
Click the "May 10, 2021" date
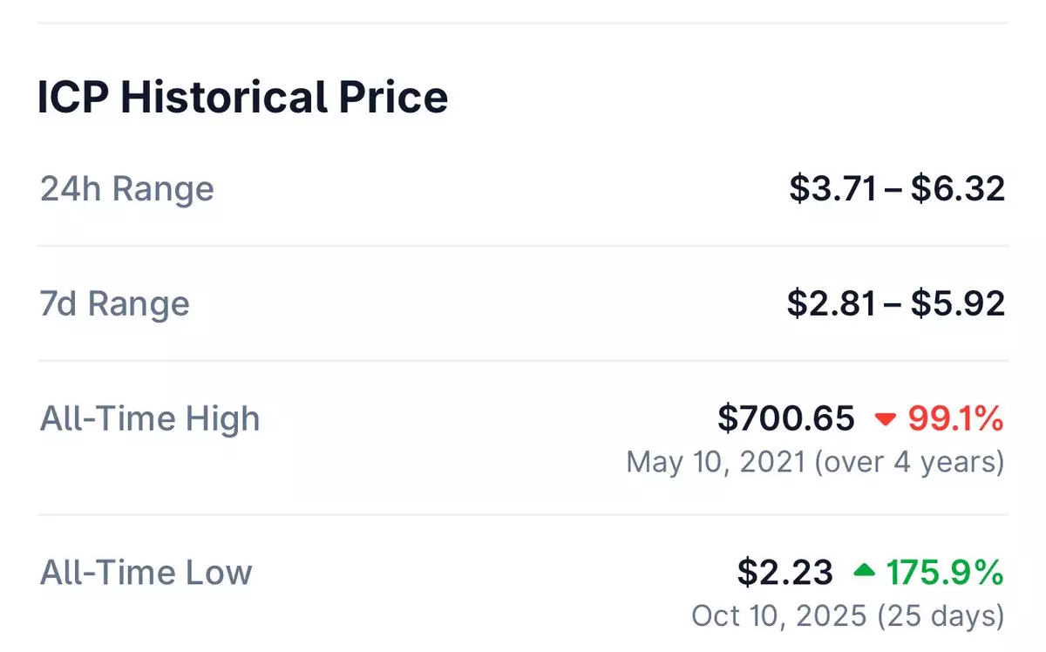[715, 462]
